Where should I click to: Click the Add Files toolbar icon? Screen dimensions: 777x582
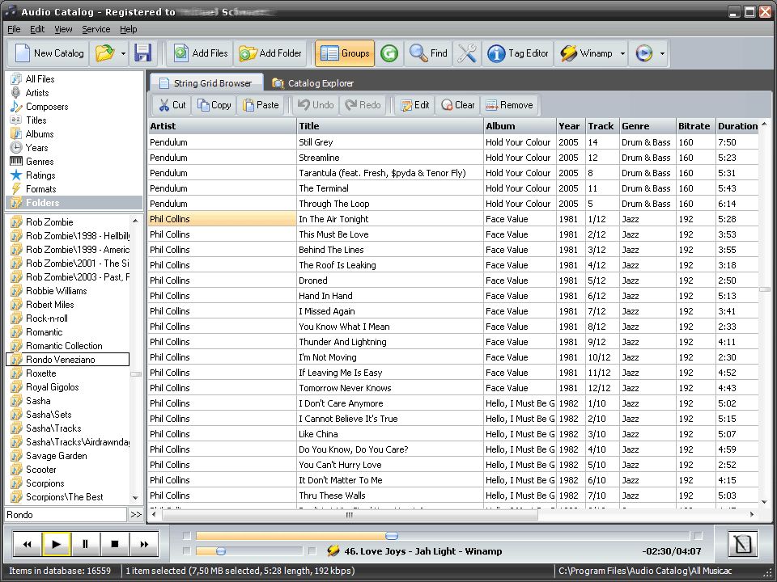click(199, 53)
